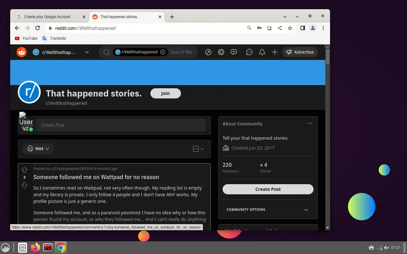This screenshot has width=407, height=254.
Task: Upvote the Wattpad post
Action: [24, 170]
